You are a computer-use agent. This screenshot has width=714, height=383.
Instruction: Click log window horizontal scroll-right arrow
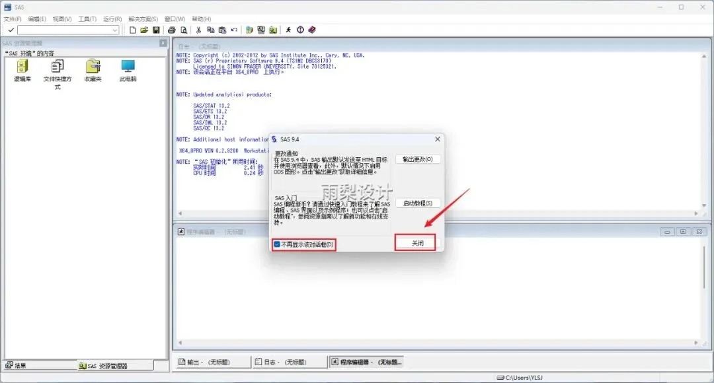pos(695,213)
